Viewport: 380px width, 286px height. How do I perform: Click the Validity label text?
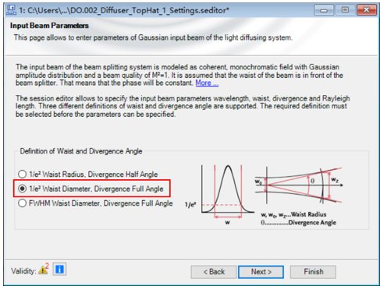point(23,271)
